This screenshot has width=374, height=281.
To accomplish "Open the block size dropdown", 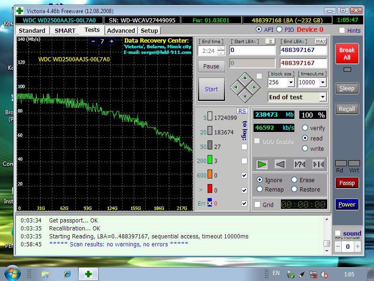I will 290,82.
